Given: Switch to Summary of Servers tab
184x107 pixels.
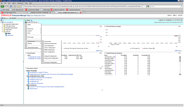Looking at the screenshot, I should 41,13.
